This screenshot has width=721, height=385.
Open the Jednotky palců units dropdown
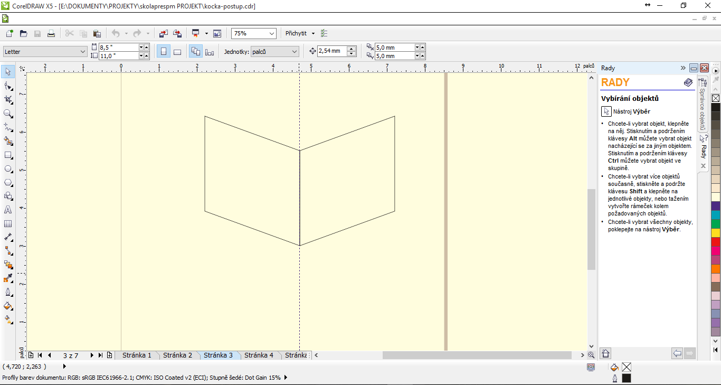click(274, 52)
